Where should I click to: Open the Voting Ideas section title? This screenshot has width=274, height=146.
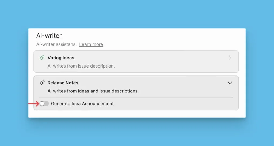[x=61, y=58]
